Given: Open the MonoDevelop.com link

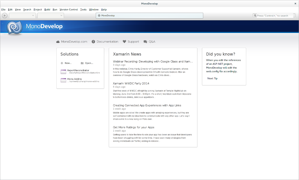Looking at the screenshot, I should [x=74, y=42].
